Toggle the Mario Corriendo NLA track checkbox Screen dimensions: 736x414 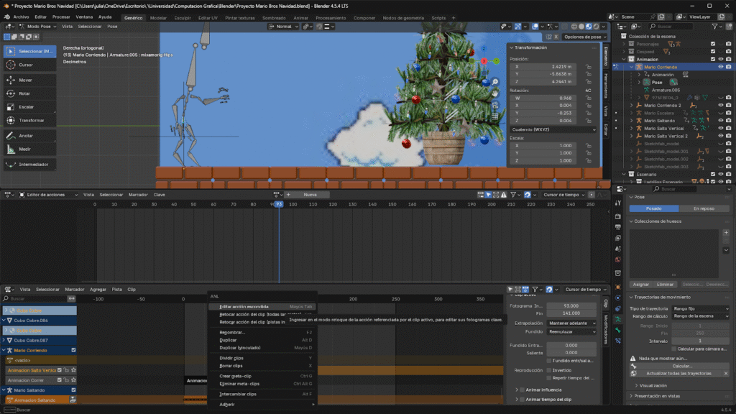pyautogui.click(x=73, y=350)
